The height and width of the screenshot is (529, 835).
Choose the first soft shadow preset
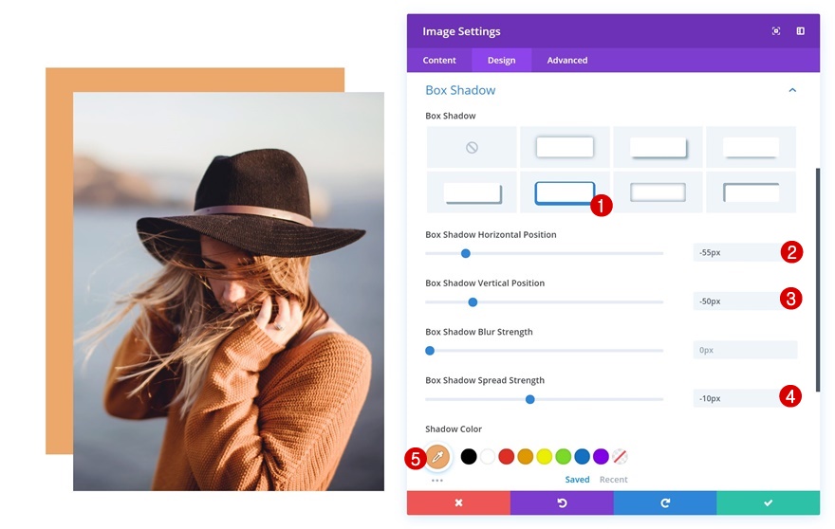565,147
